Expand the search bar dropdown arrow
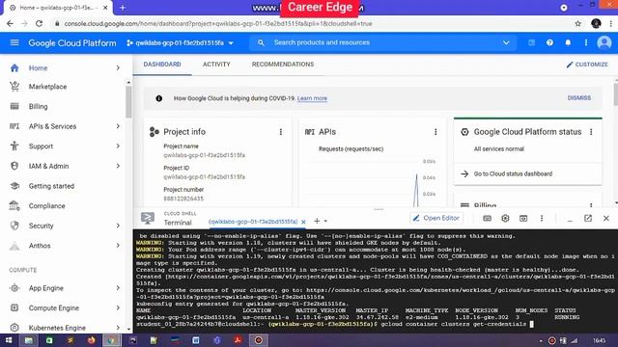 pos(506,42)
